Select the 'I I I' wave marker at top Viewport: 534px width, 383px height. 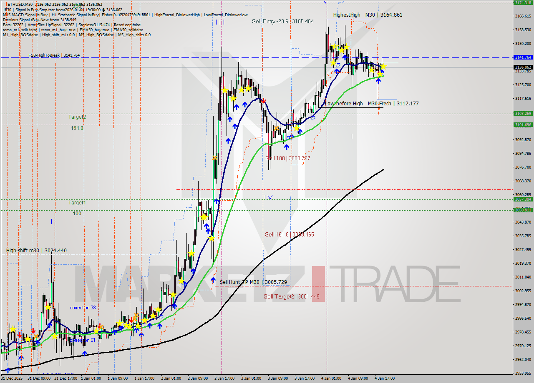(220, 22)
